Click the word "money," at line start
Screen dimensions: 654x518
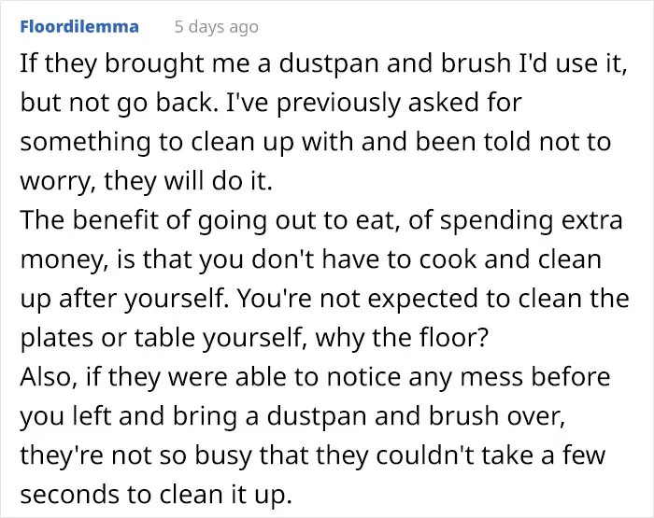tap(62, 259)
